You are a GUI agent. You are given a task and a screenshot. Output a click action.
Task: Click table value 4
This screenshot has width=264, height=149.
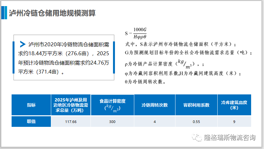click(x=155, y=121)
